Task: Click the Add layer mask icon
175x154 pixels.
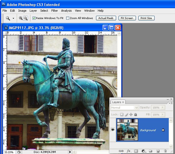Action: pos(136,151)
